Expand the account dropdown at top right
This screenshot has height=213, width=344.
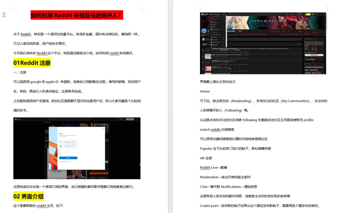324,14
